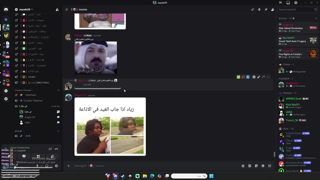
Task: Open the flag checkpoint icon in the title bar
Action: tap(280, 3)
